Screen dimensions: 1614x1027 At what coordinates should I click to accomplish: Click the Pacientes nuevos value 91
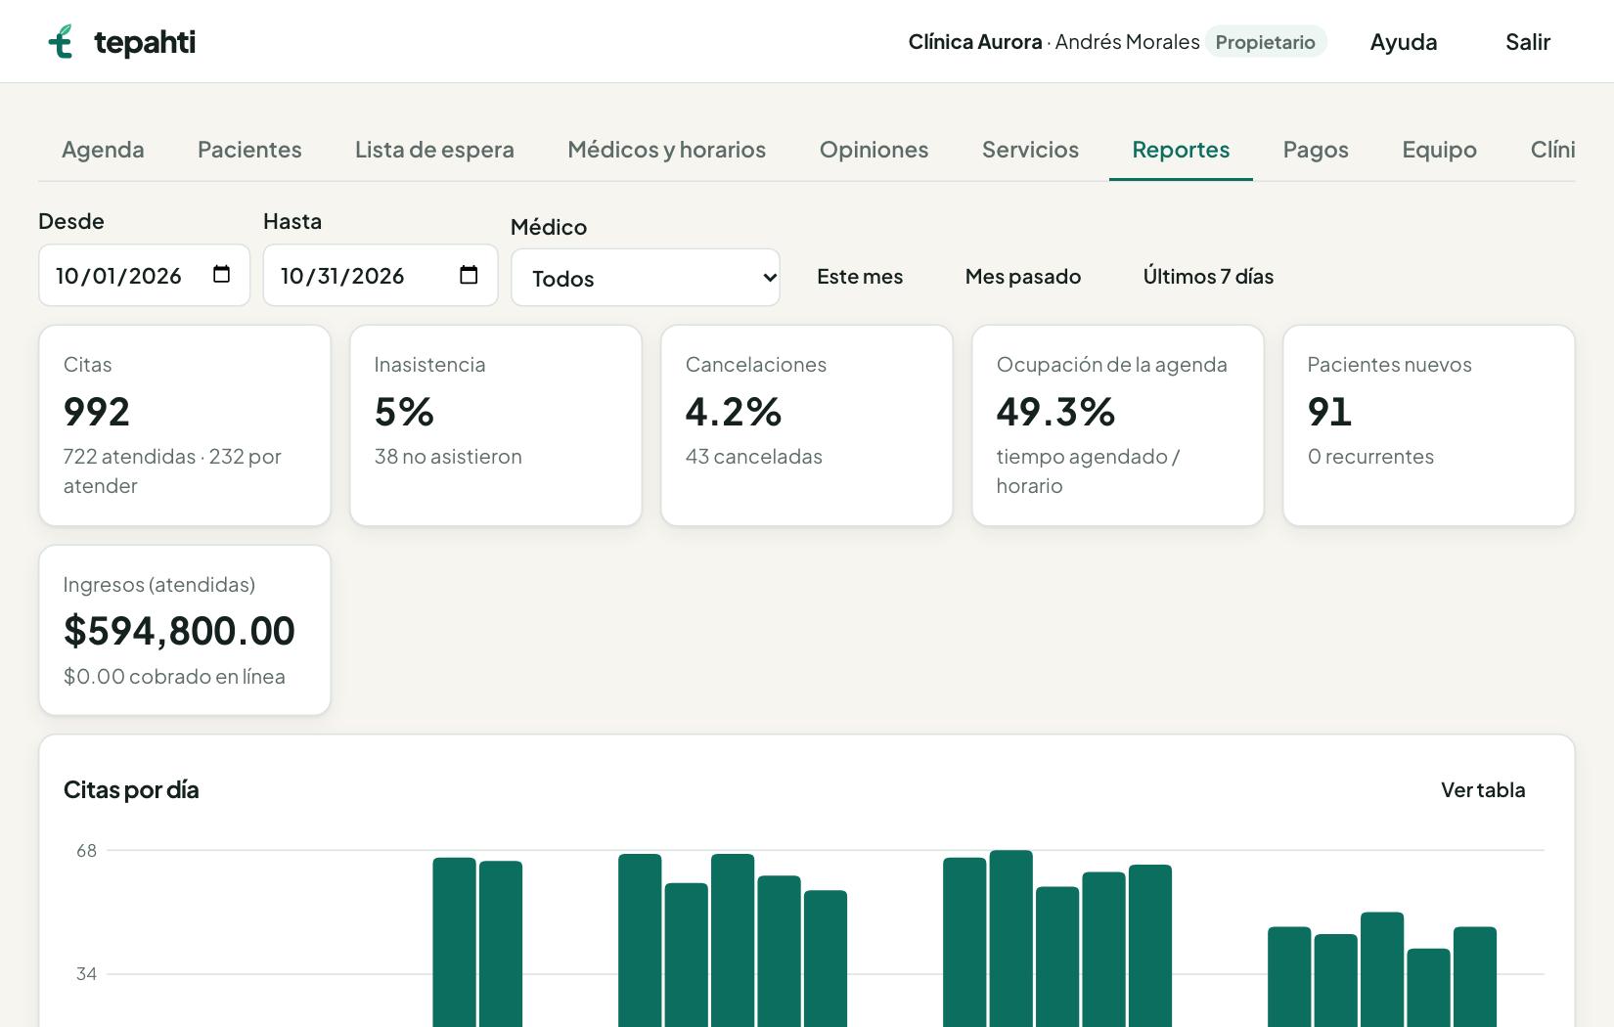coord(1329,411)
